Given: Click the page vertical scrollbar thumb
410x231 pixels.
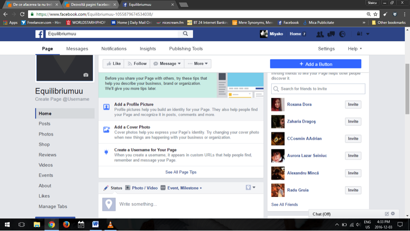Looking at the screenshot, I should coord(407,89).
